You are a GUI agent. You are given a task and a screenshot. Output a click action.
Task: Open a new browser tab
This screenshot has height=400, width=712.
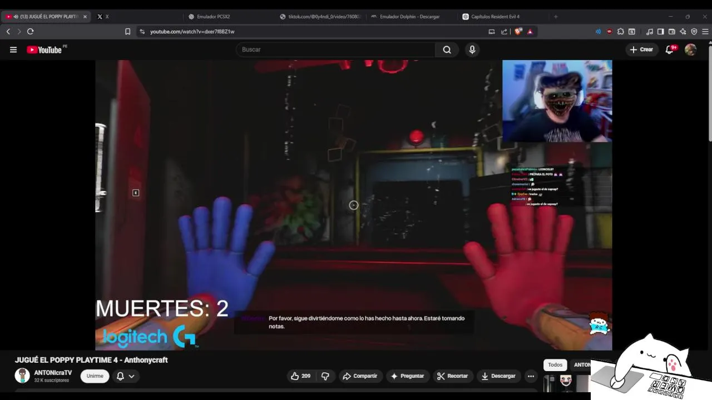pos(556,17)
